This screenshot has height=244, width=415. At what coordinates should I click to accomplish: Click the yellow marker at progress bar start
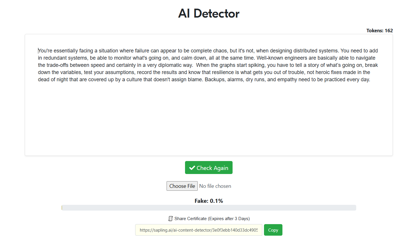pyautogui.click(x=62, y=208)
